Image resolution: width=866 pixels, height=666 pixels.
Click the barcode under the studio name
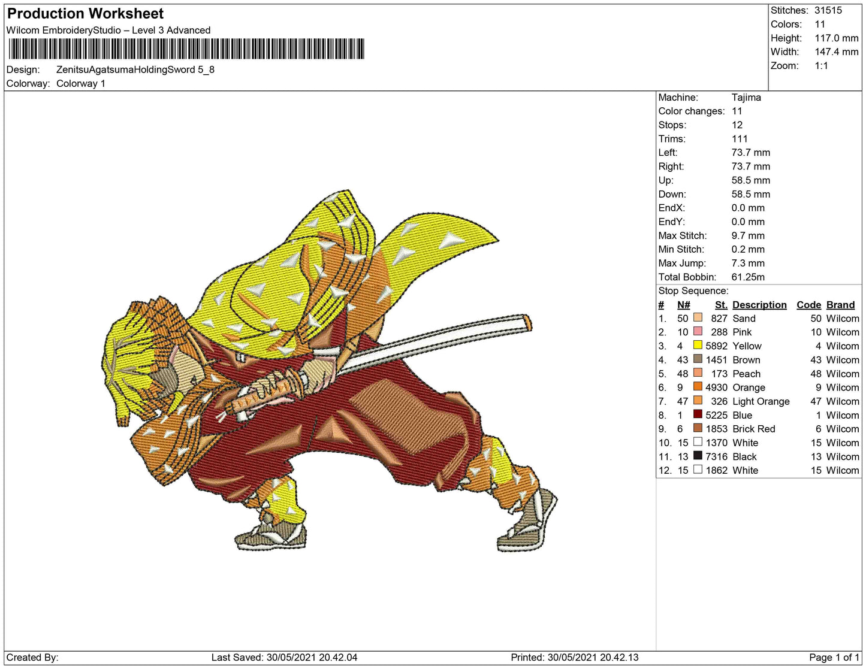(x=186, y=49)
